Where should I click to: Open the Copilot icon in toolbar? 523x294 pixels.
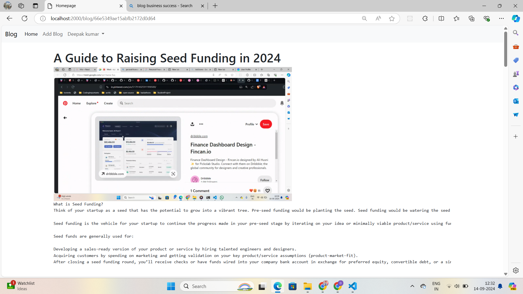[x=515, y=18]
